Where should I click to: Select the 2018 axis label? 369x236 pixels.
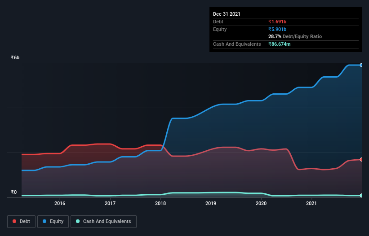click(x=160, y=203)
